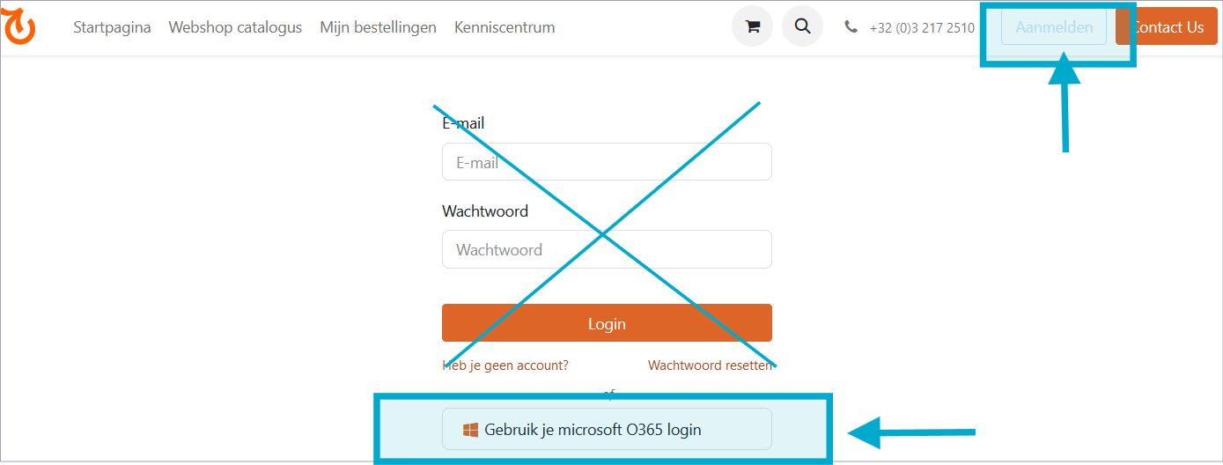
Task: Click the phone handset icon
Action: coord(851,27)
